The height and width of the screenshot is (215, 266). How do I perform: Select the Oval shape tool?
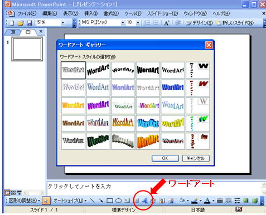118,201
